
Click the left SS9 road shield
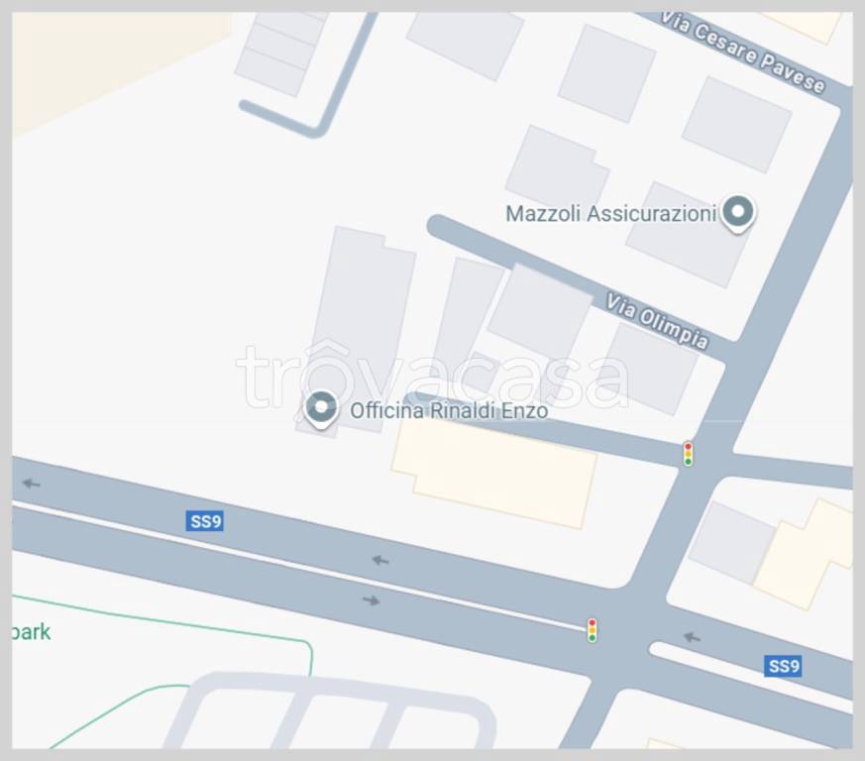click(205, 521)
